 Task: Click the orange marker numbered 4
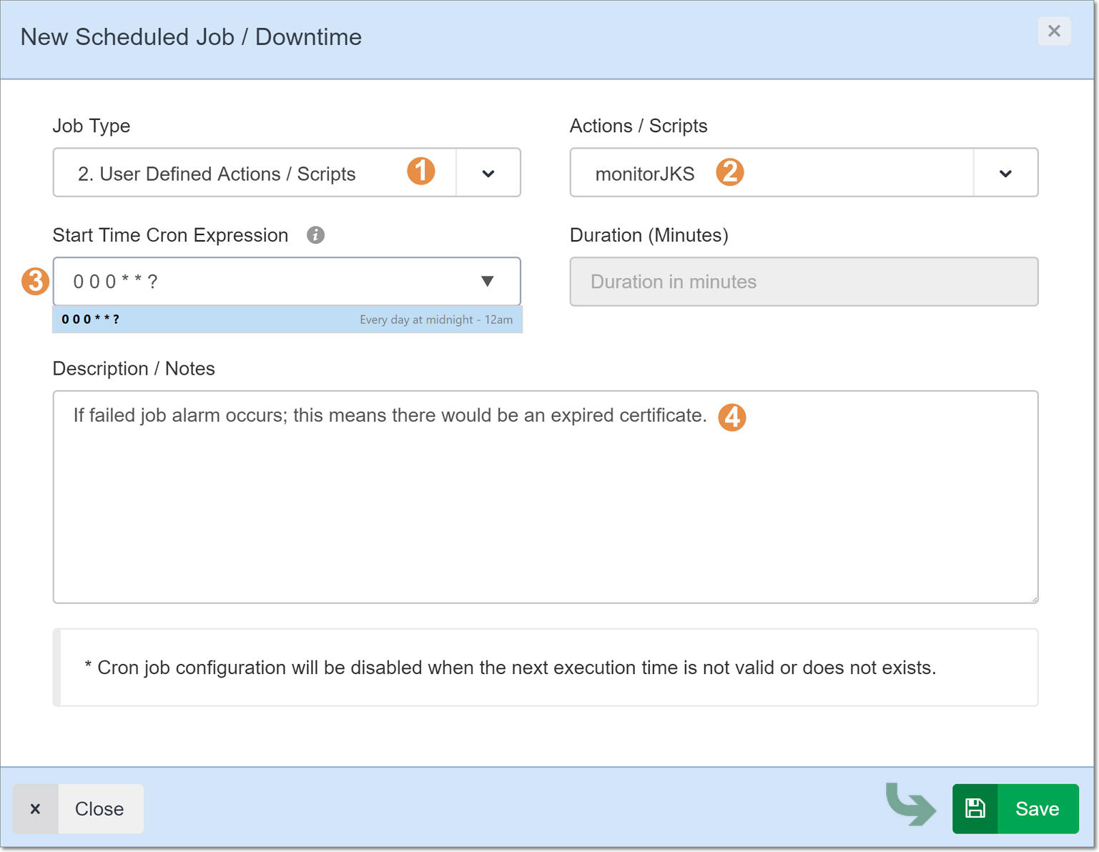click(x=732, y=417)
